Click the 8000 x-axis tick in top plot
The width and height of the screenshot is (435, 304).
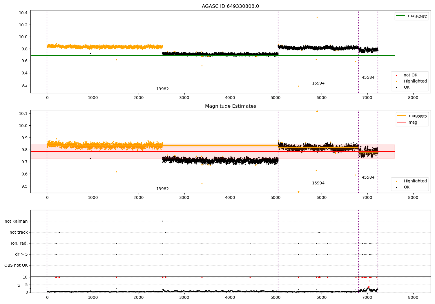pos(413,98)
